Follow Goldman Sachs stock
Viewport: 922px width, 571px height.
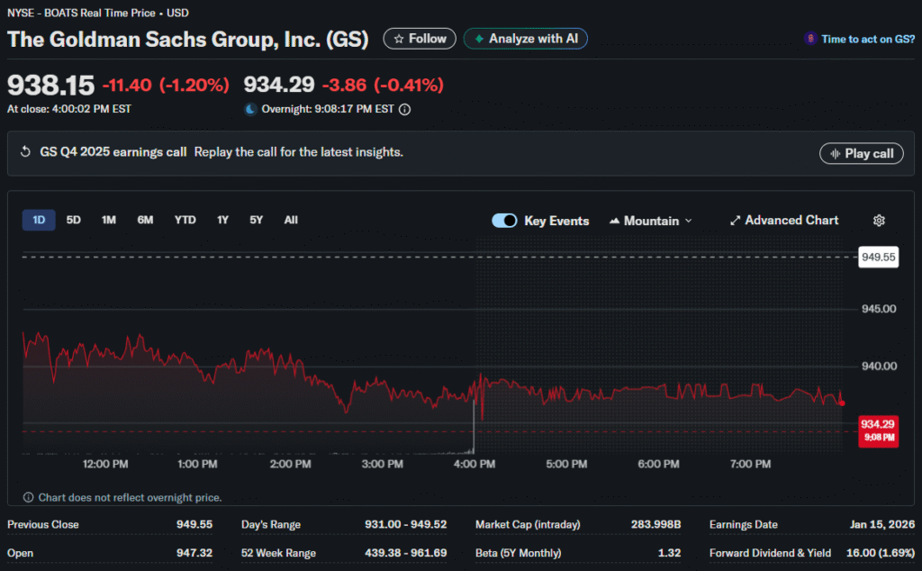coord(420,39)
